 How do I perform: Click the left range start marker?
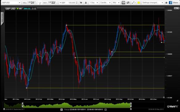coord(4,109)
